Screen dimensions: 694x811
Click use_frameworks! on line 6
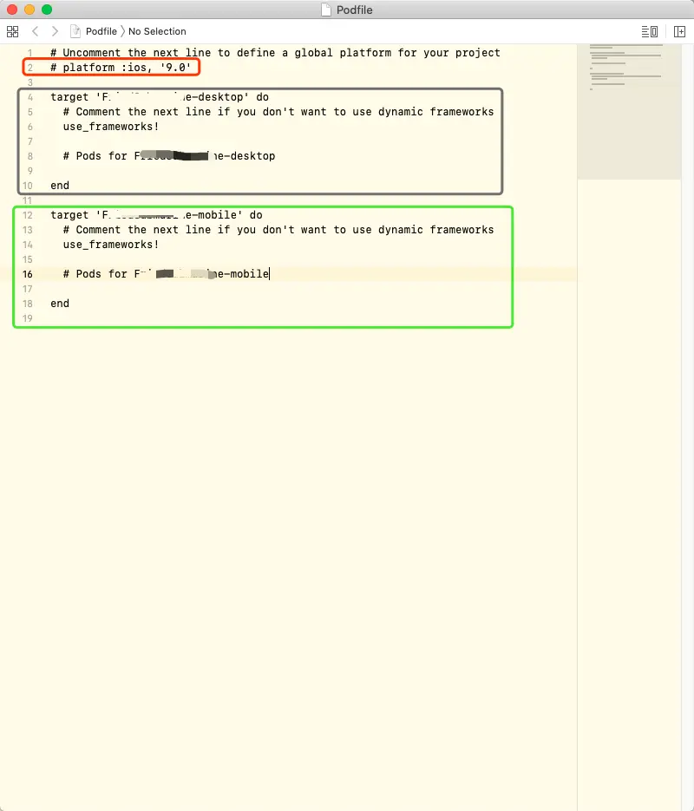click(x=111, y=126)
